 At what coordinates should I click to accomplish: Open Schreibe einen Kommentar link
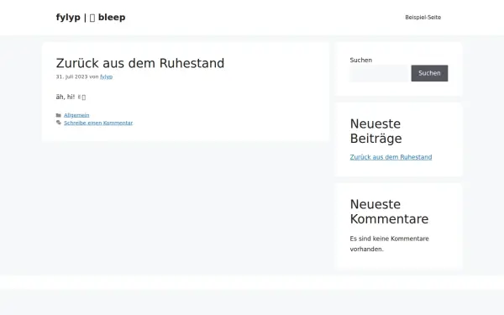pyautogui.click(x=98, y=123)
